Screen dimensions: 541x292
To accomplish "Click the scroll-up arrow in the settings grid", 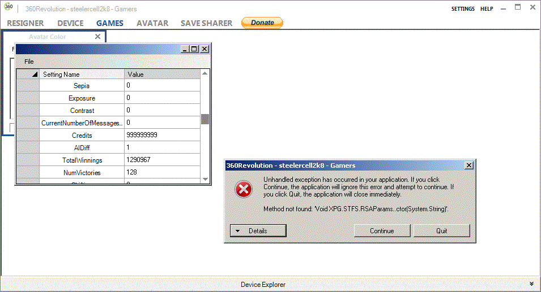I will click(x=205, y=74).
